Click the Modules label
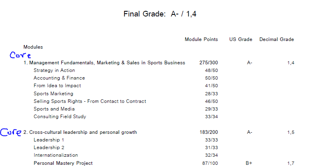The width and height of the screenshot is (318, 168). click(x=33, y=47)
